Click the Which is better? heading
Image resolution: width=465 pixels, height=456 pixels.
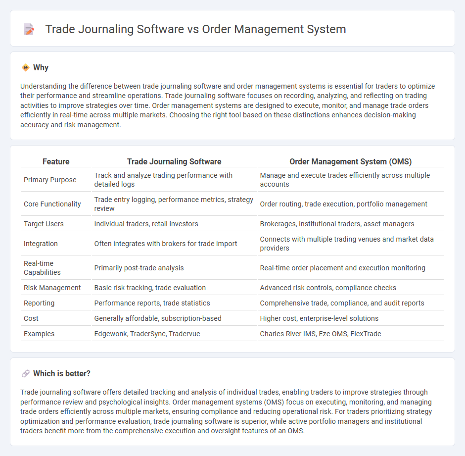62,373
